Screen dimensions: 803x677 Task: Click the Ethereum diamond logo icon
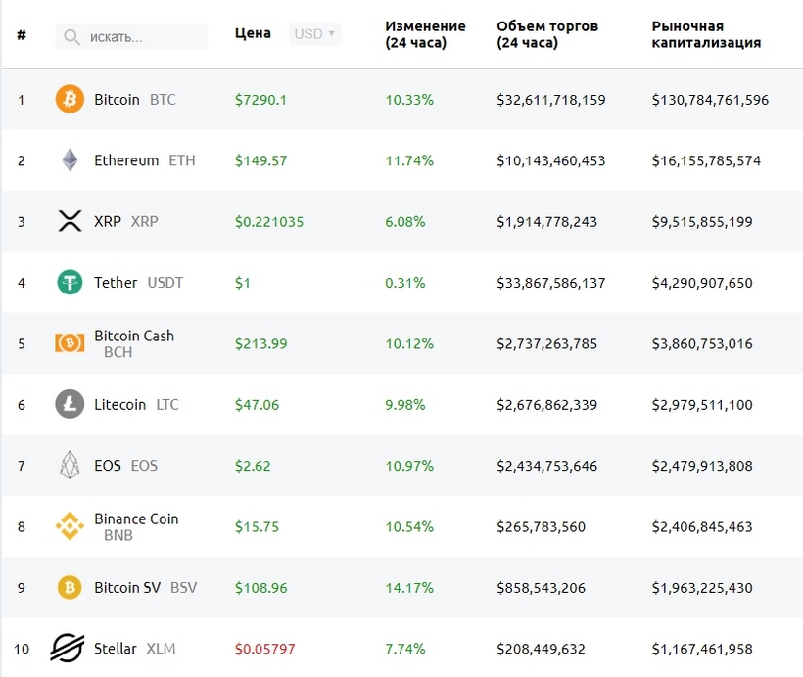pyautogui.click(x=70, y=160)
